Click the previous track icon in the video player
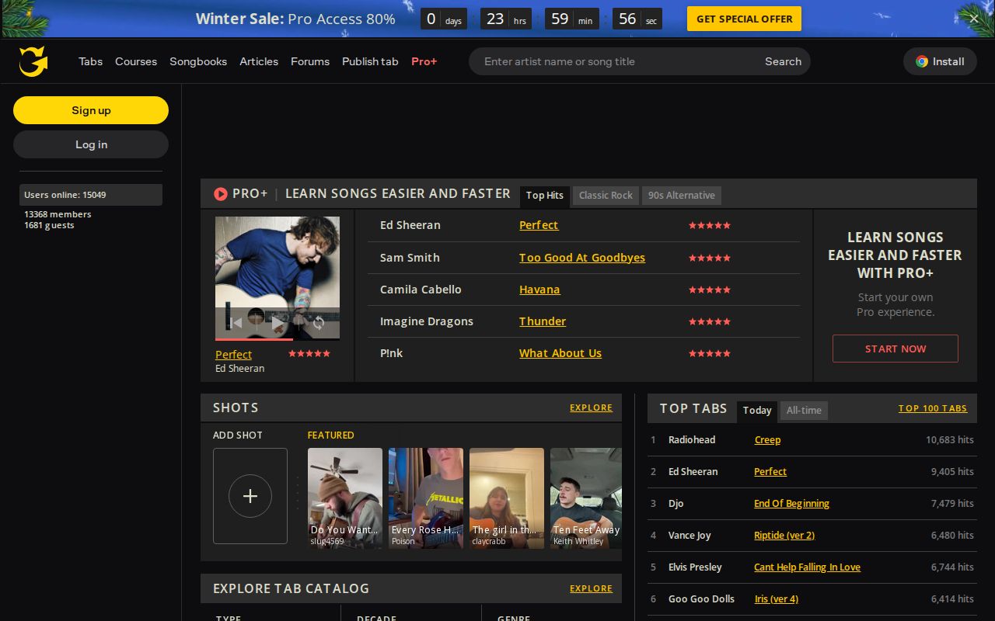 pos(235,322)
